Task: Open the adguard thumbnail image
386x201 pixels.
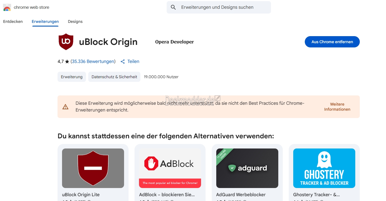Action: tap(247, 168)
